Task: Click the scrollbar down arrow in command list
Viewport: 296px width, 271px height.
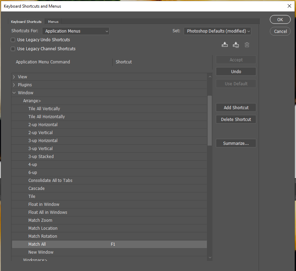Action: (x=210, y=257)
